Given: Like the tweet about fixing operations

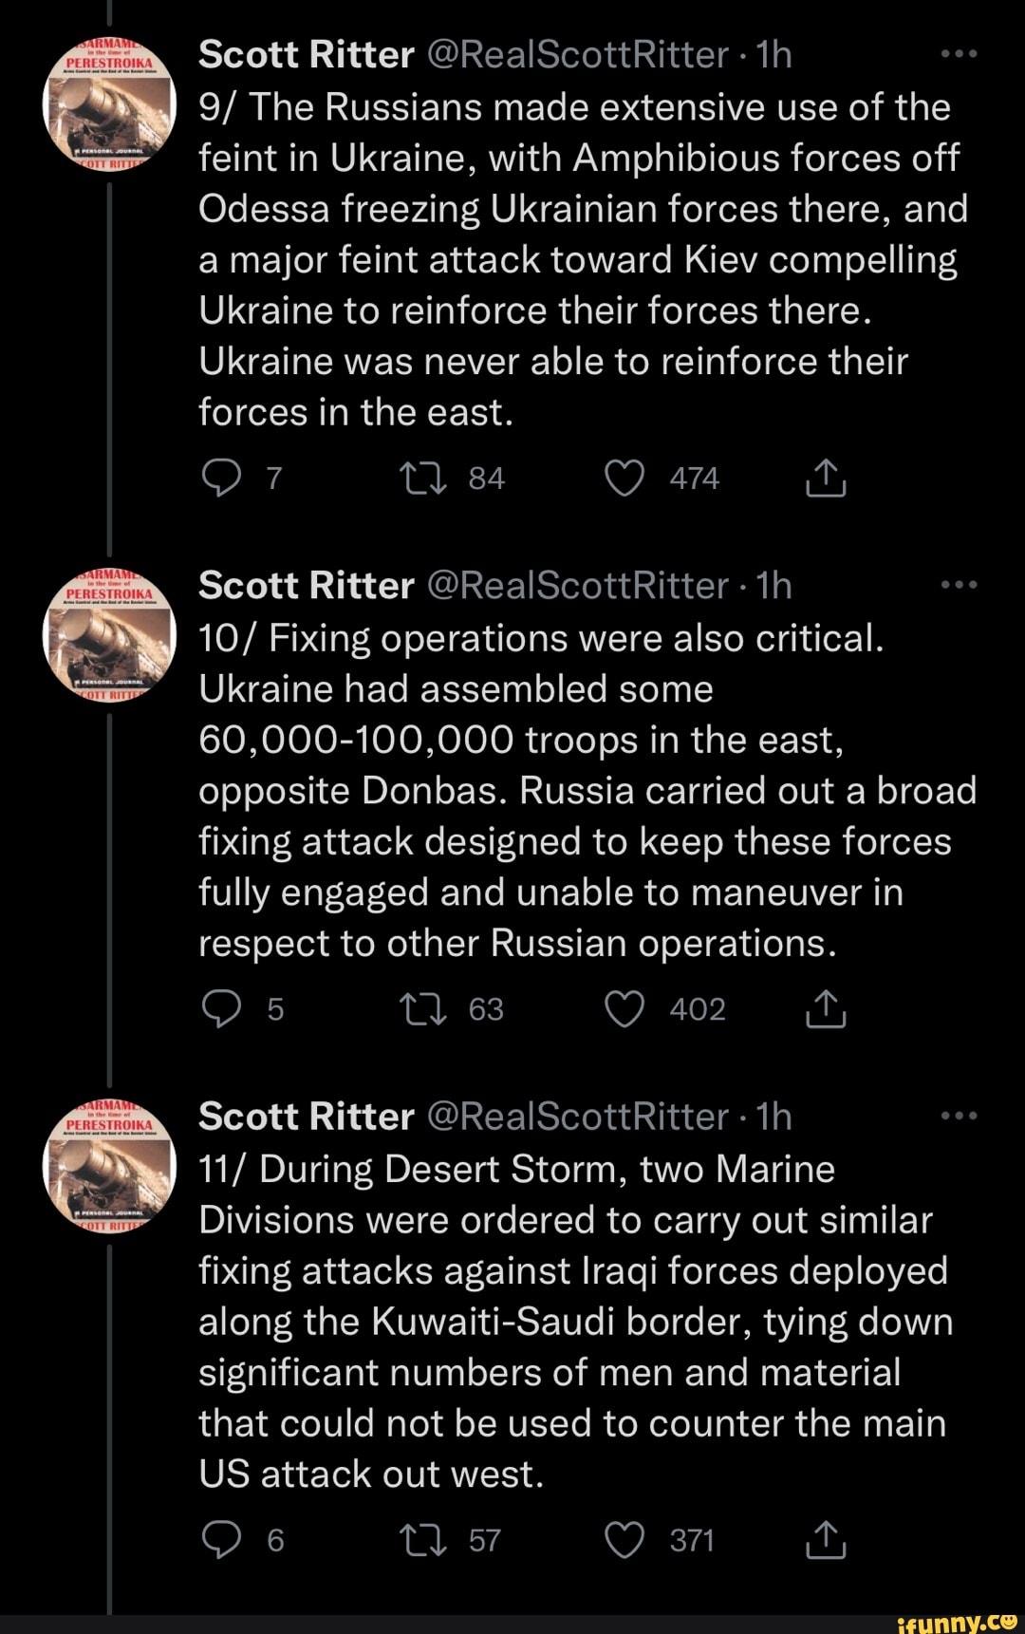Looking at the screenshot, I should point(625,1009).
